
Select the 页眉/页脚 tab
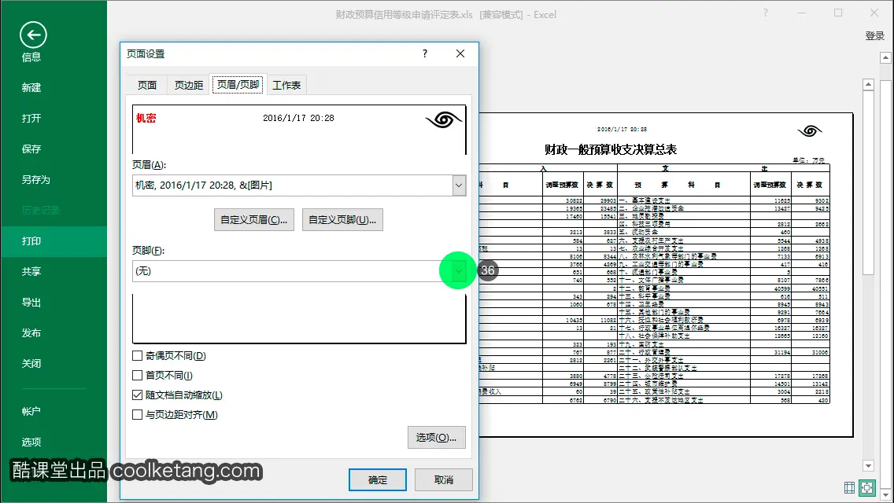tap(238, 84)
